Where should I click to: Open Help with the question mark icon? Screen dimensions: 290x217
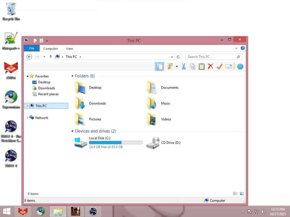tap(243, 48)
